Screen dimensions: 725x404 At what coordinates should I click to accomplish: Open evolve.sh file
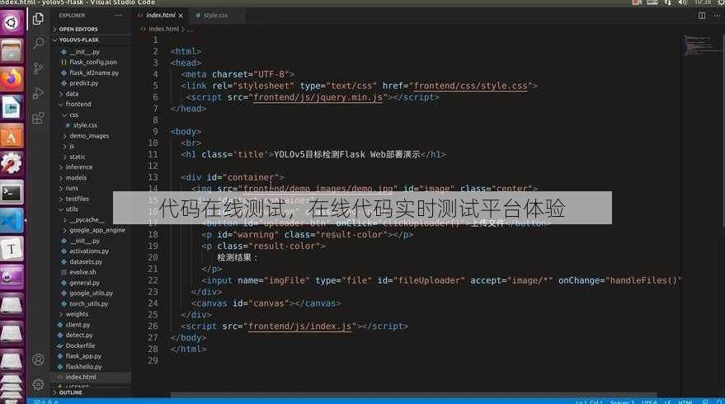(x=82, y=272)
